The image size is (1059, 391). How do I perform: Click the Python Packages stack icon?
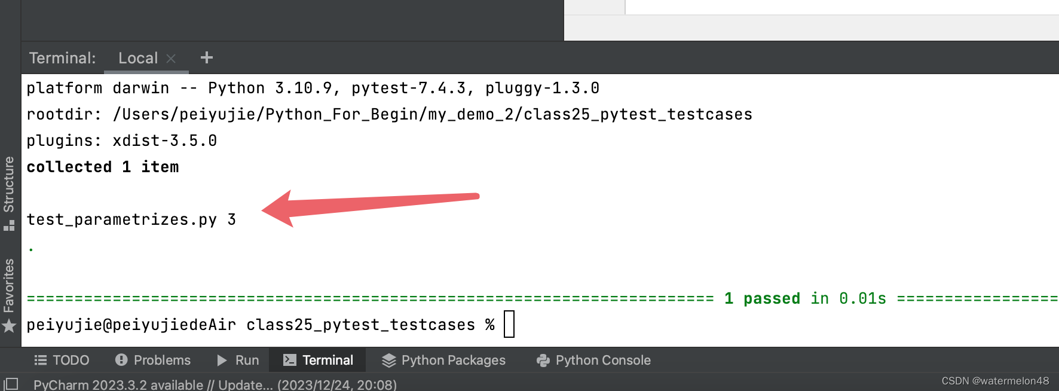pos(389,360)
